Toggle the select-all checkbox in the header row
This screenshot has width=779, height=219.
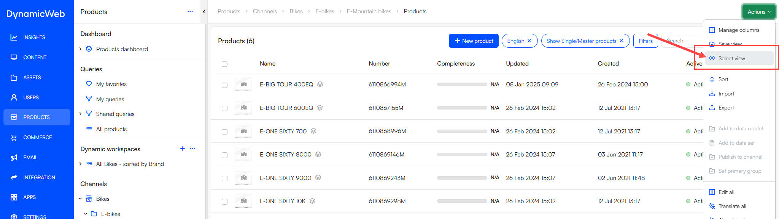(x=224, y=64)
